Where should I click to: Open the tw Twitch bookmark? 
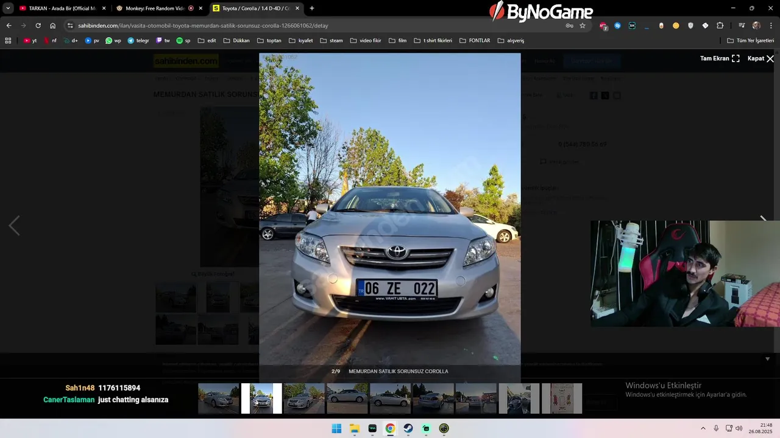(x=163, y=40)
